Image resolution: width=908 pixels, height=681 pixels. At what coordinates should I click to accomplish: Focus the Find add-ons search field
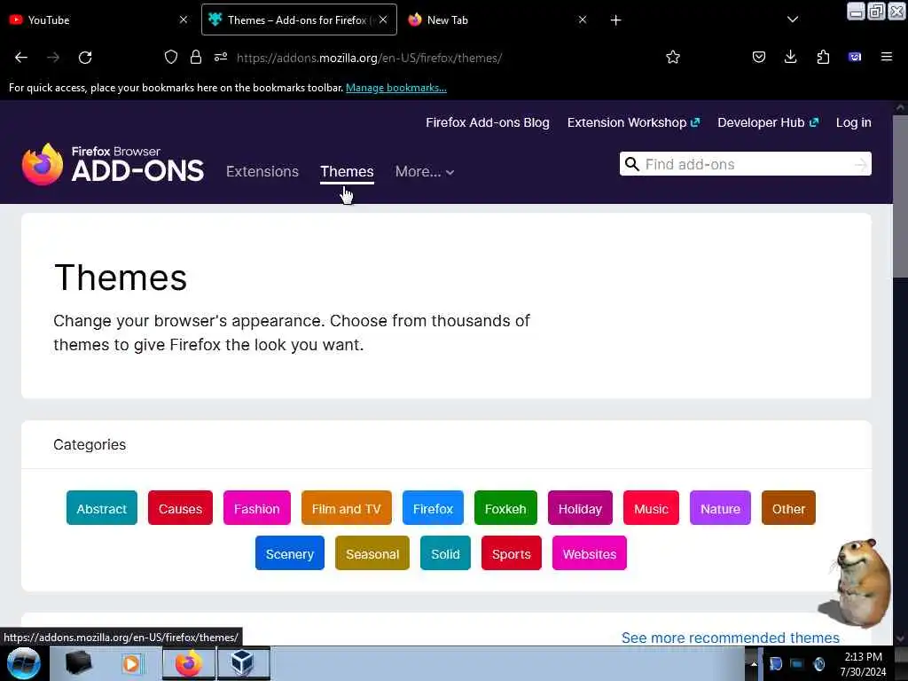click(x=745, y=164)
